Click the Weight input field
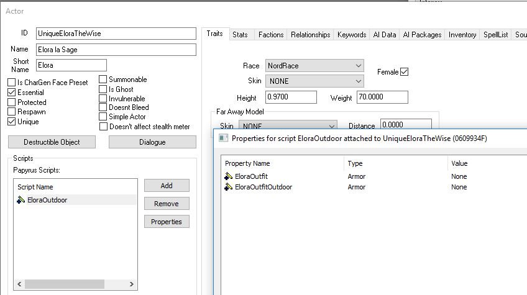This screenshot has height=295, width=527. tap(382, 97)
